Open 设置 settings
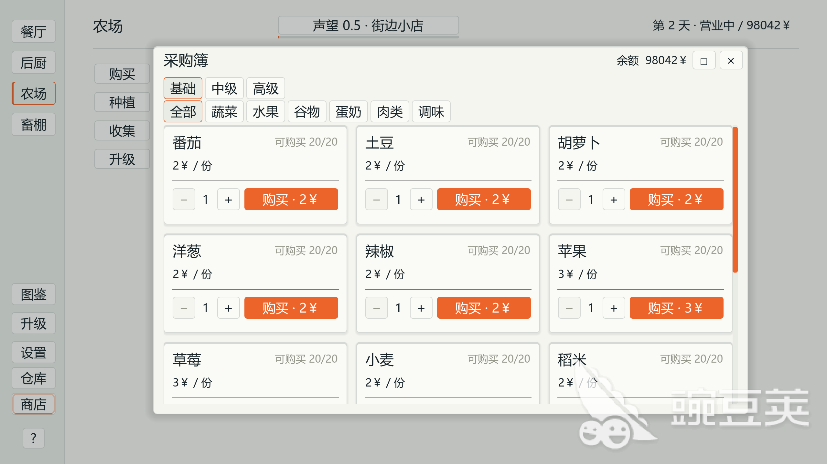Image resolution: width=827 pixels, height=464 pixels. pos(34,353)
